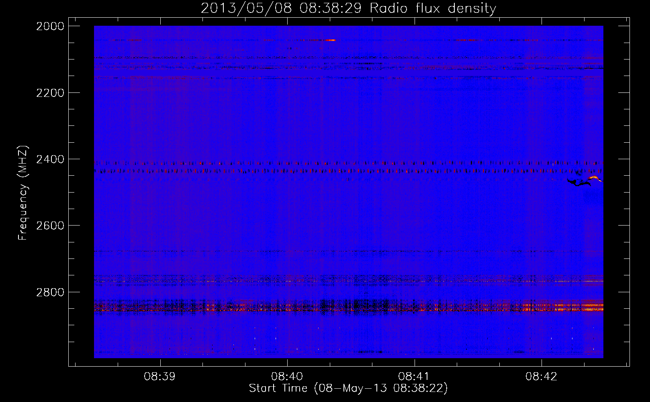650x402 pixels.
Task: Select the 2800 frequency tick label
Action: (50, 292)
